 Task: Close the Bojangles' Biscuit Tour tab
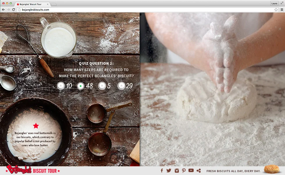pyautogui.click(x=48, y=4)
